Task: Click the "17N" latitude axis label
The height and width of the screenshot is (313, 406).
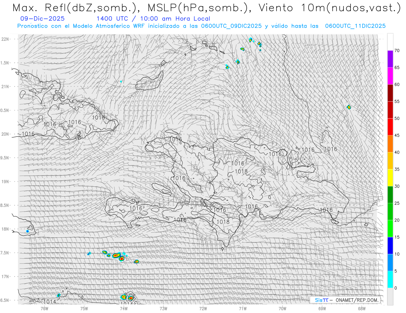Action: point(5,277)
